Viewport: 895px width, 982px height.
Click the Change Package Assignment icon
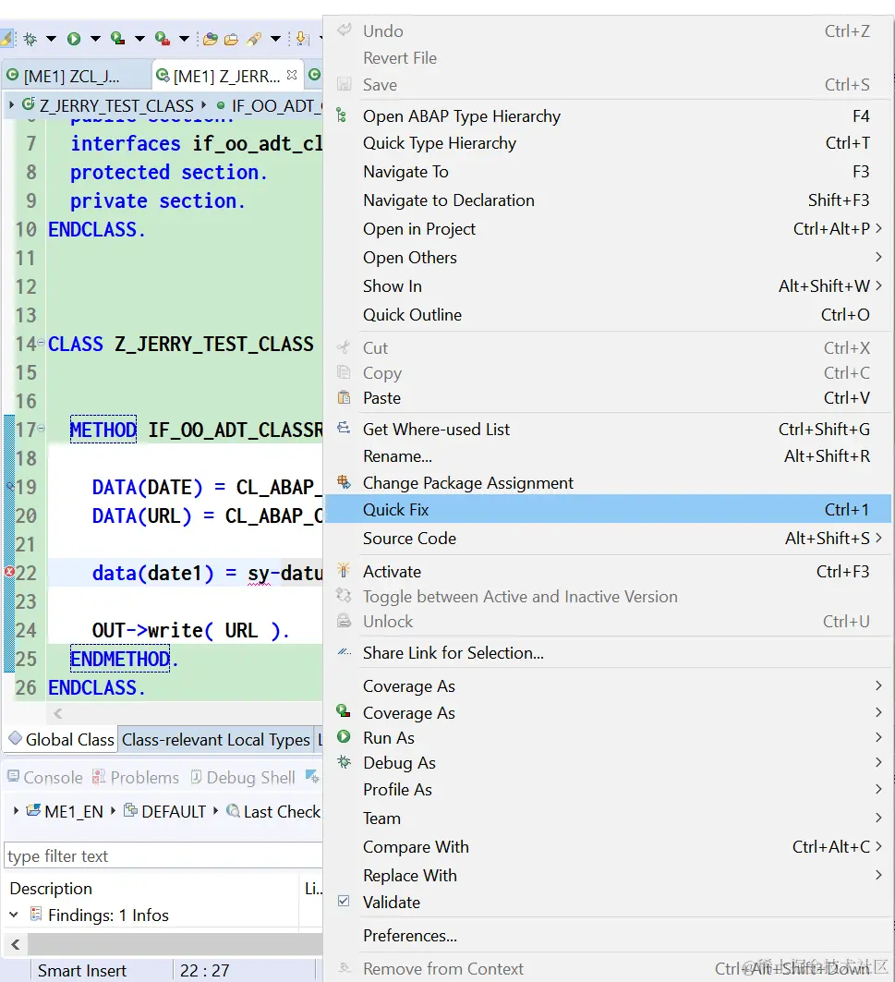pyautogui.click(x=344, y=481)
